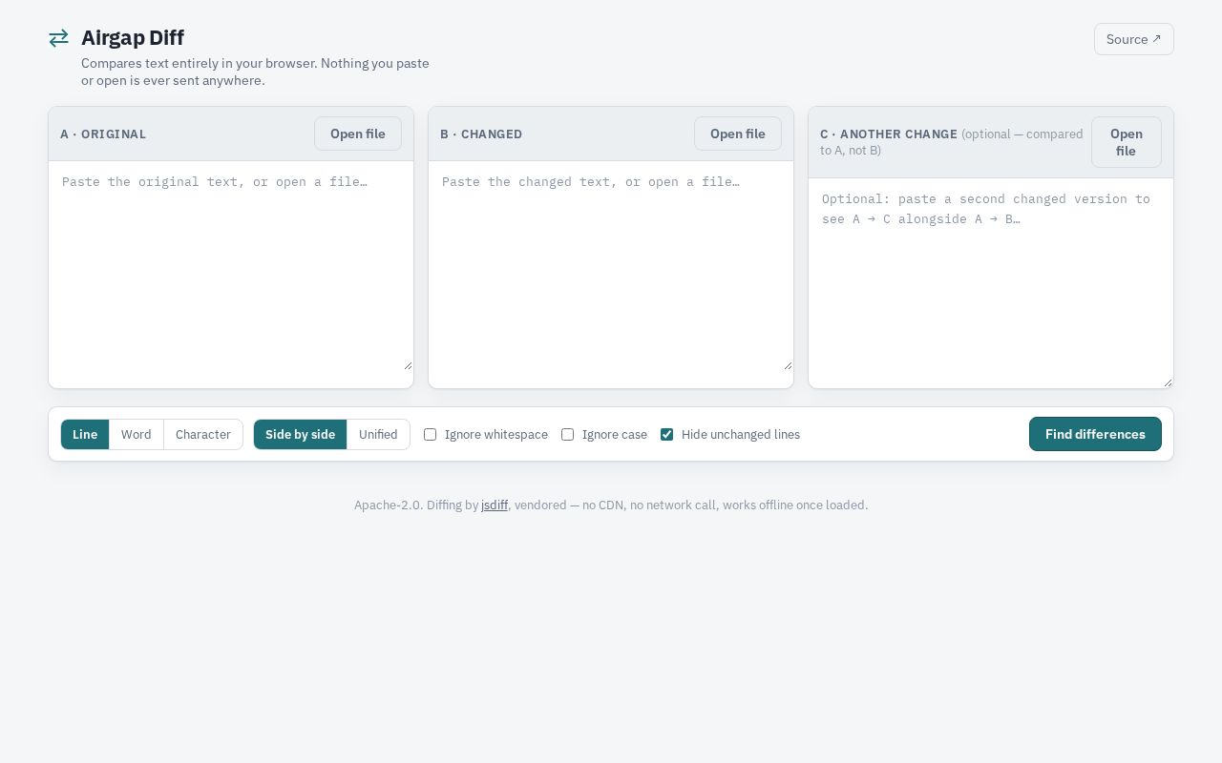1222x763 pixels.
Task: Click the Airgap Diff title heading
Action: (133, 37)
